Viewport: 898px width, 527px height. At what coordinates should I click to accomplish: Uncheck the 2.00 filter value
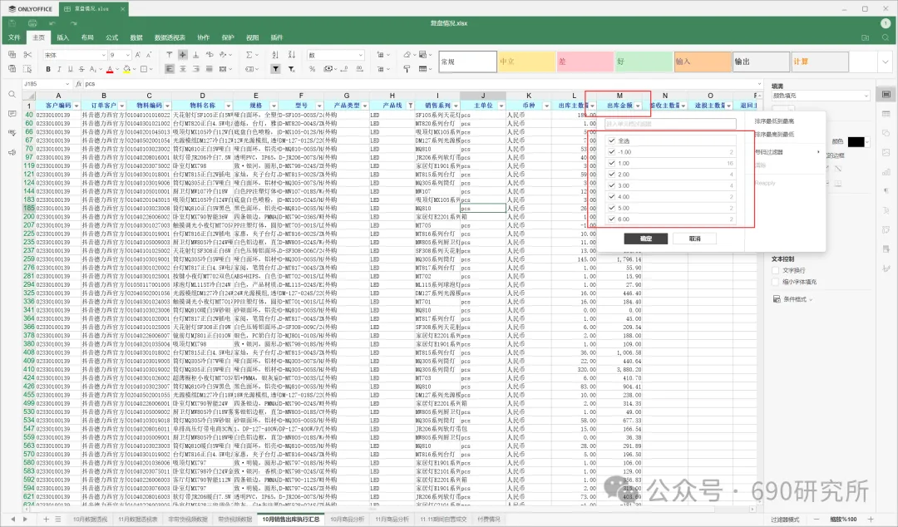click(612, 174)
